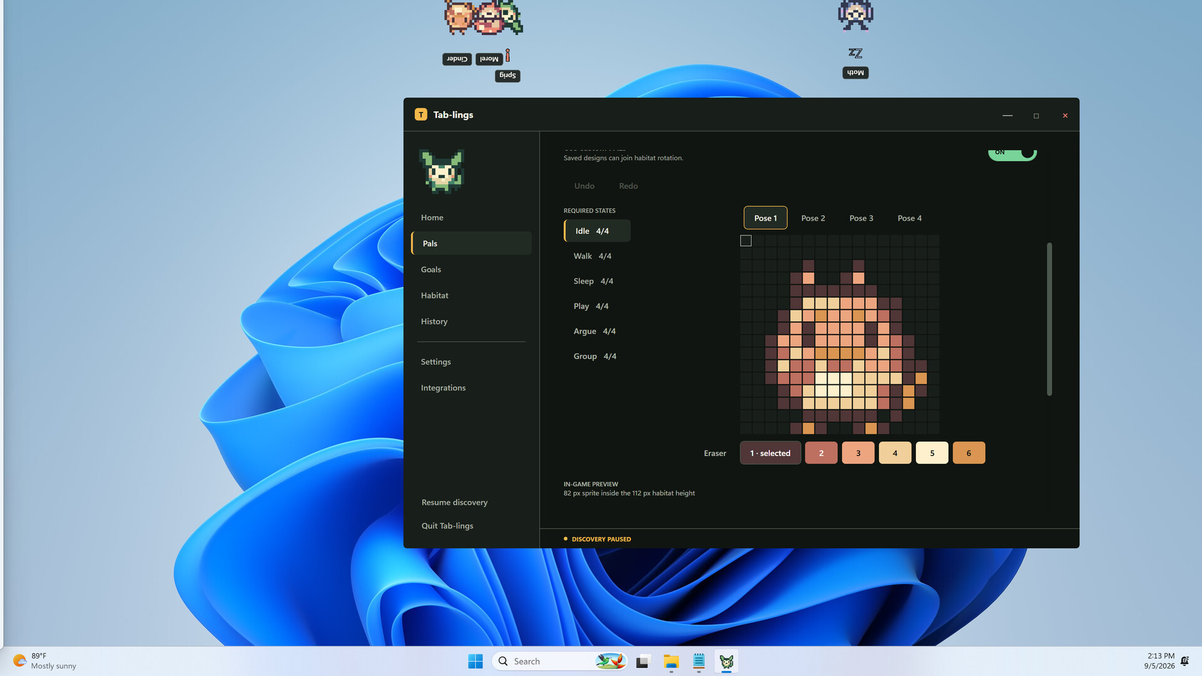This screenshot has width=1202, height=676.
Task: Click Quit Tab-lings
Action: click(x=447, y=526)
